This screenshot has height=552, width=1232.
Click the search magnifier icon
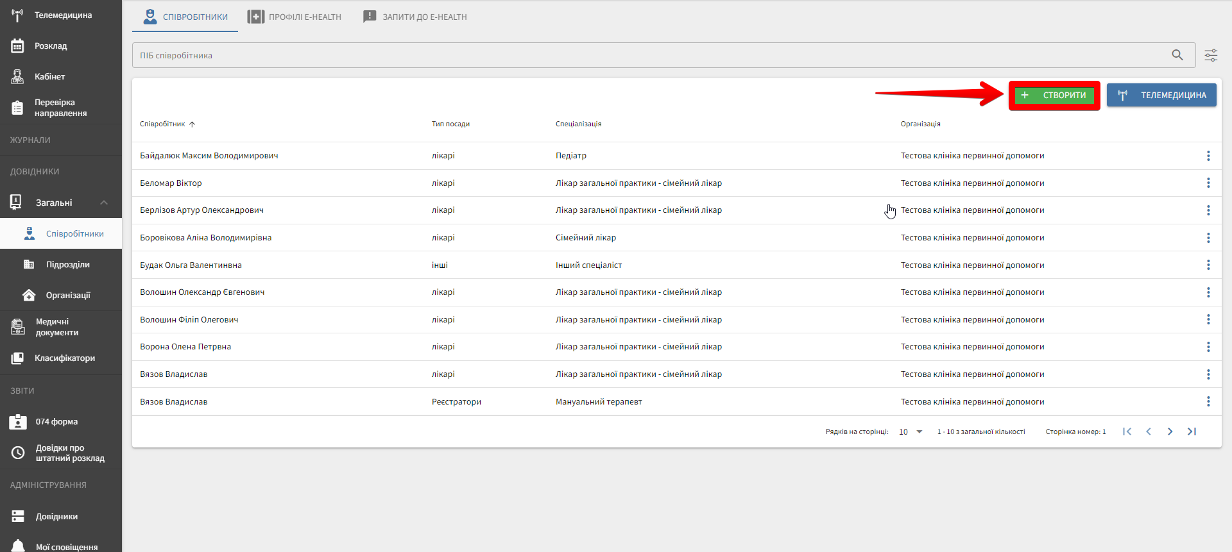click(x=1177, y=55)
